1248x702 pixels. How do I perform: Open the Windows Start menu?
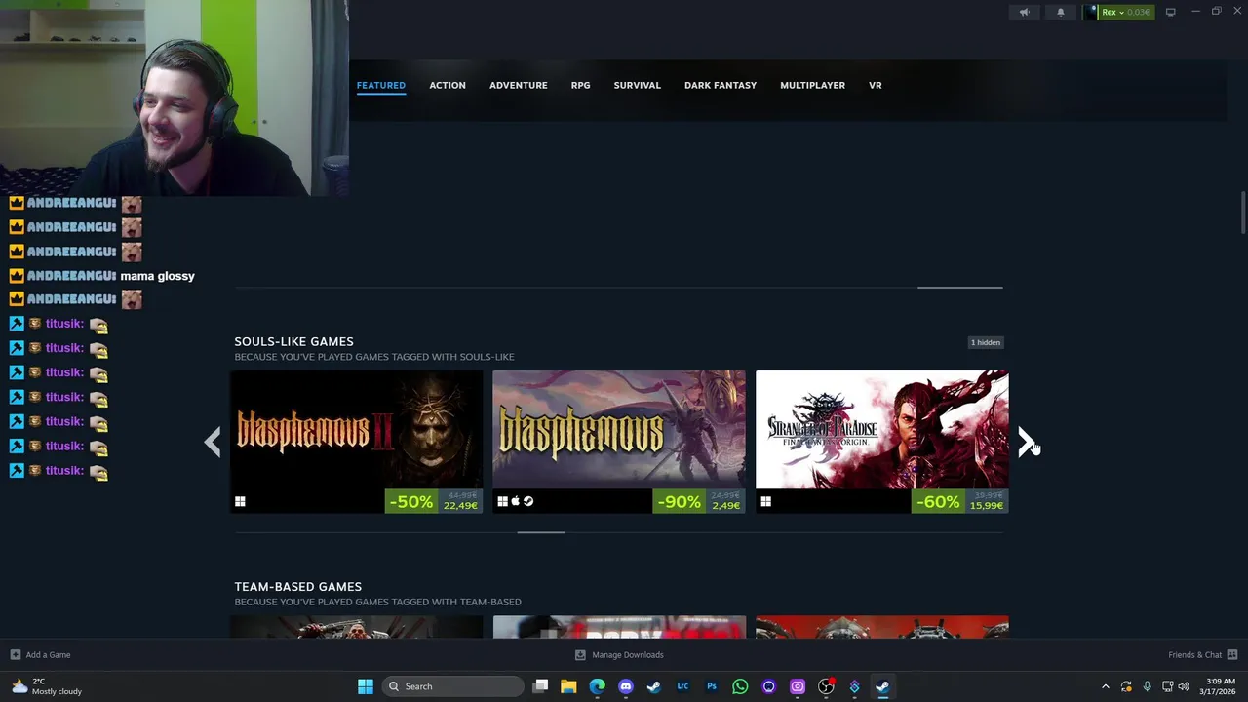(366, 686)
